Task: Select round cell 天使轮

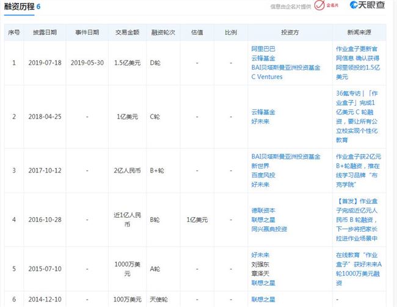Action: click(159, 300)
